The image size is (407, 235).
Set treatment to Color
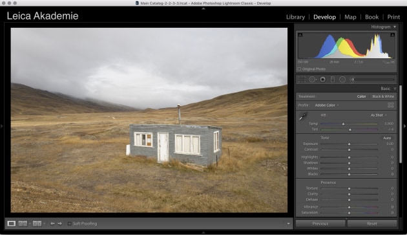[x=361, y=96]
